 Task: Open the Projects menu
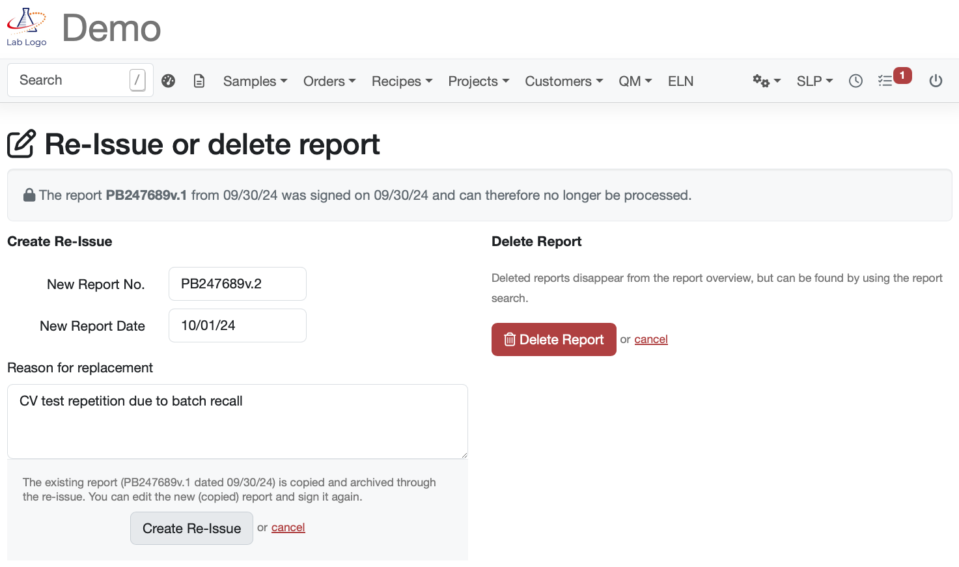[x=478, y=81]
